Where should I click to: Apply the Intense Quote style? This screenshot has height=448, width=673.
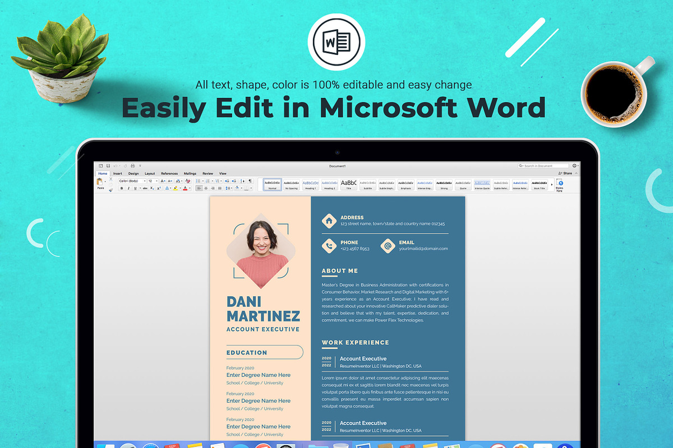pos(482,185)
